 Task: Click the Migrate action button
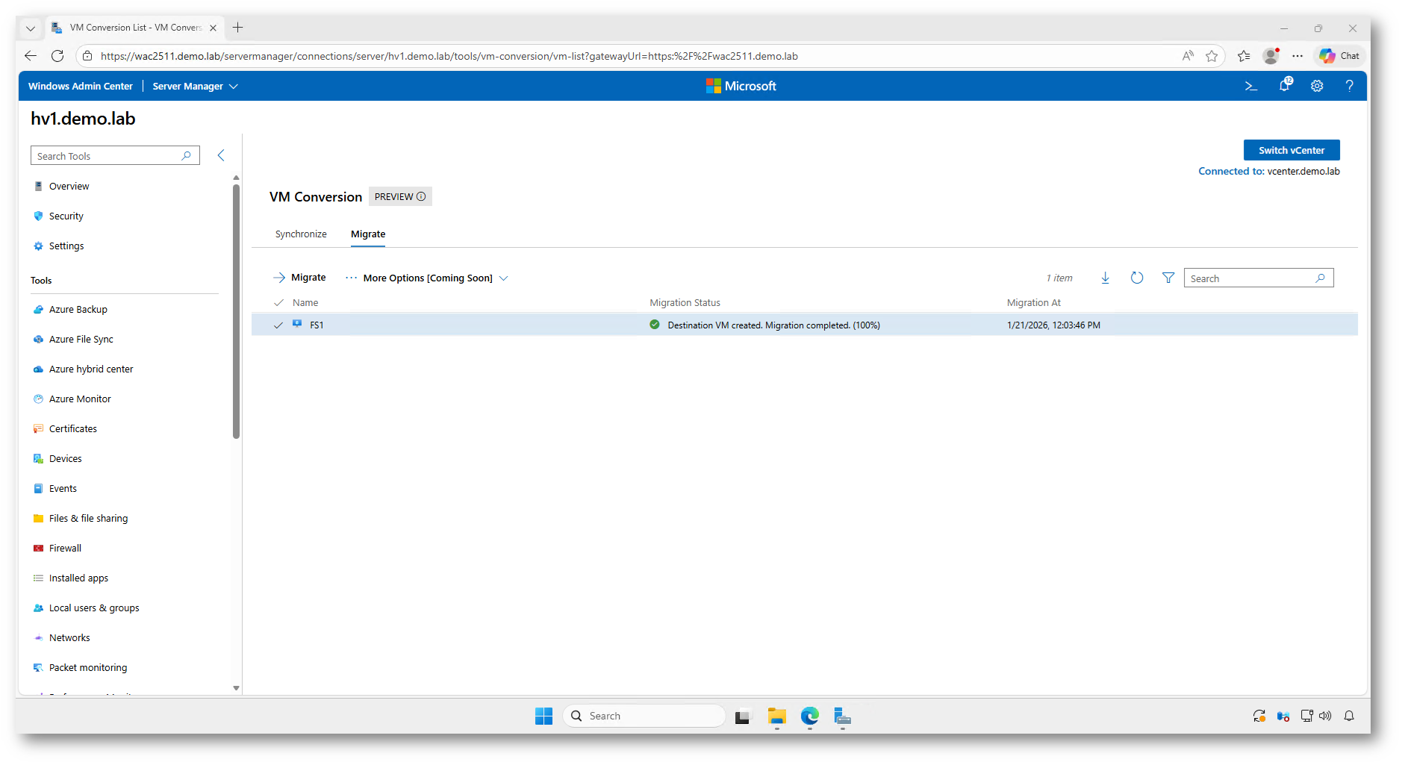coord(299,278)
